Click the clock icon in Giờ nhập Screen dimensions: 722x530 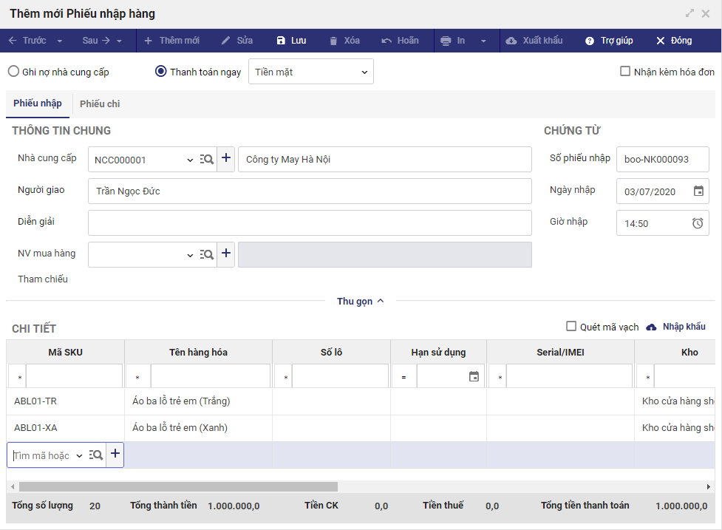tap(698, 223)
